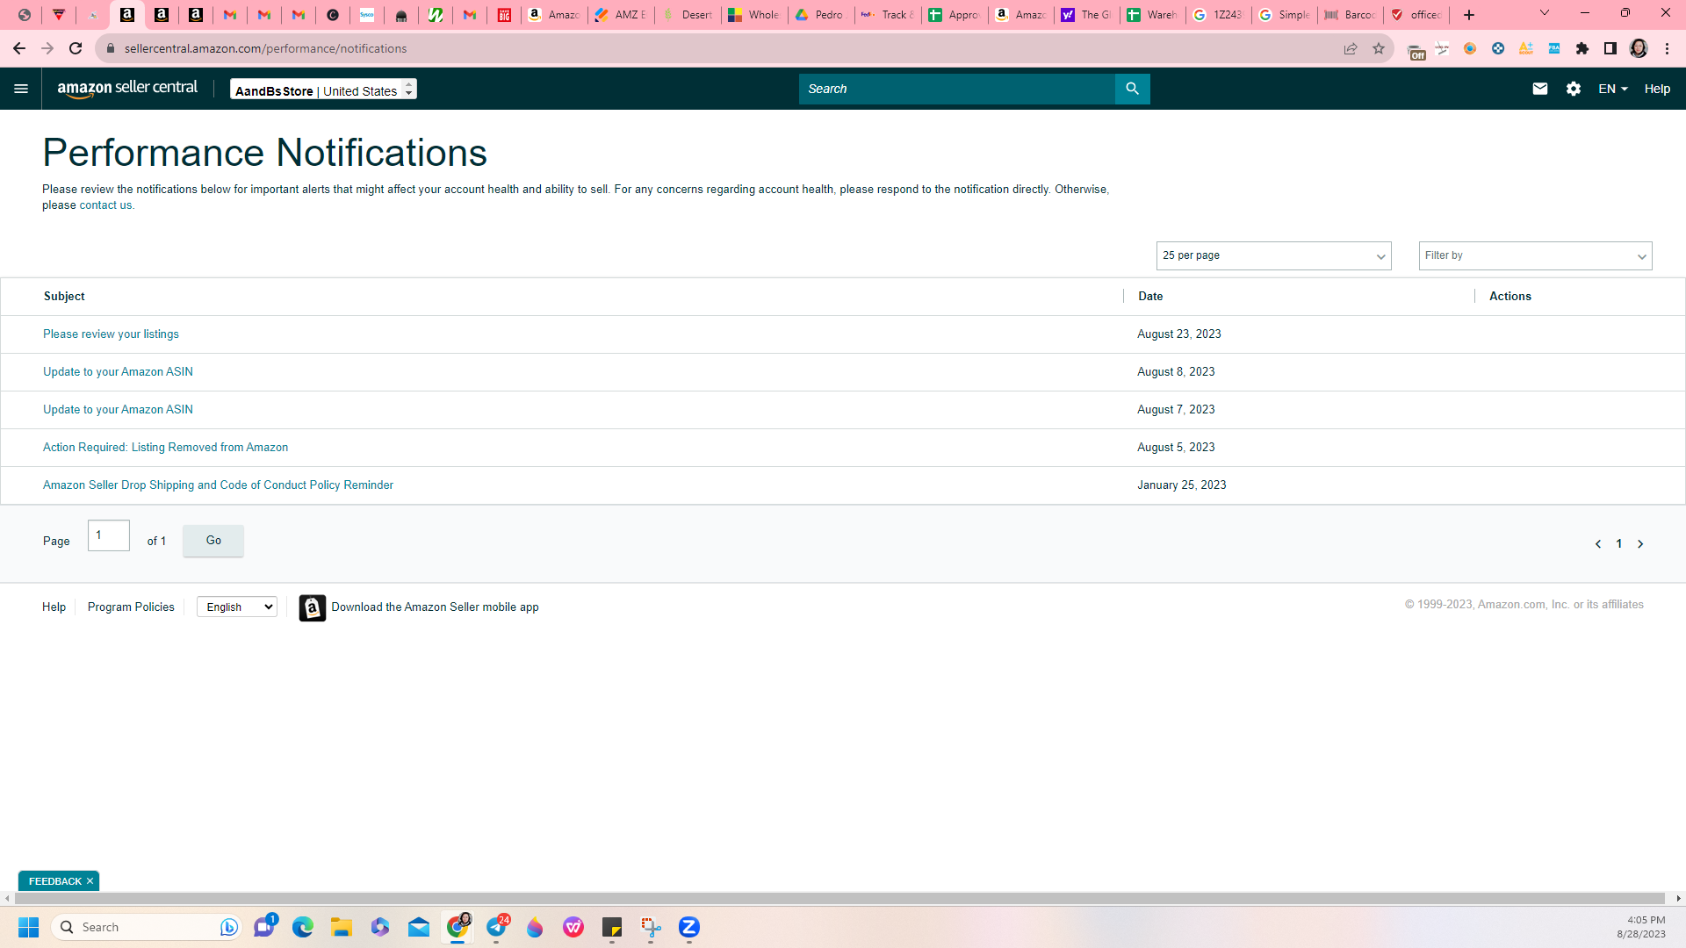The image size is (1686, 948).
Task: Click the Date column header
Action: tap(1150, 297)
